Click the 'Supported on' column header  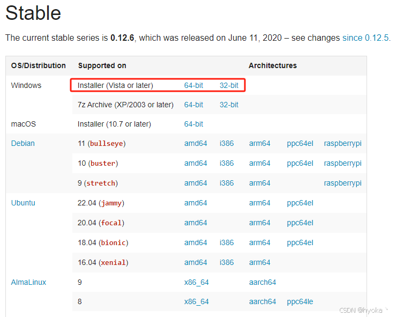pyautogui.click(x=102, y=66)
